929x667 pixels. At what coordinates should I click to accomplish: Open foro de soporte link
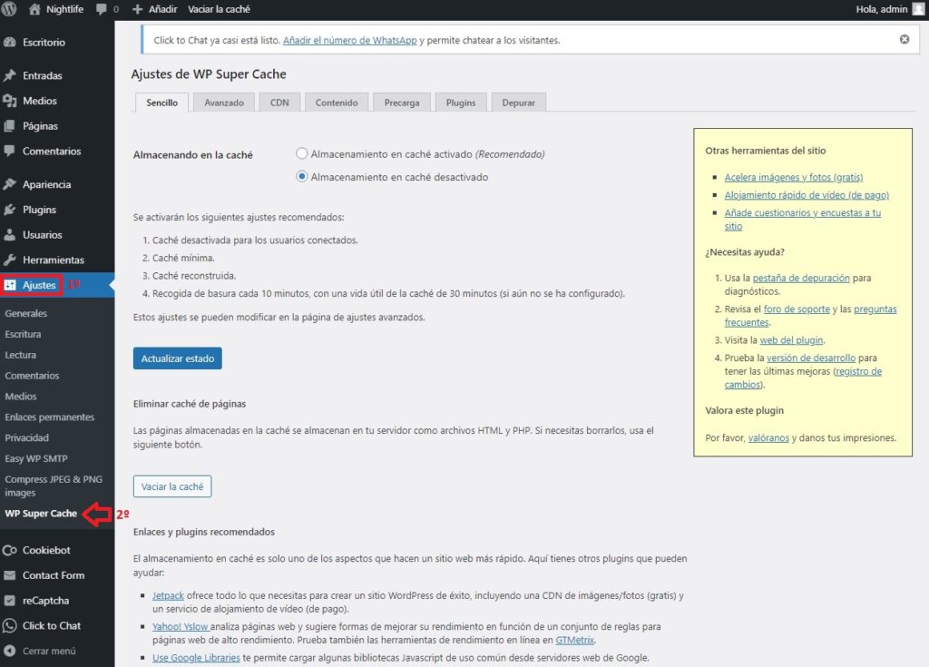(797, 309)
